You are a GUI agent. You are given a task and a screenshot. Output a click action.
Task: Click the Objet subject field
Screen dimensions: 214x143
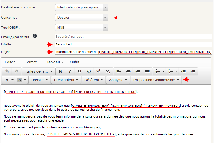tap(133, 52)
